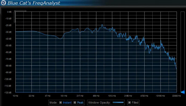Click the "-100 dB" axis label
The width and height of the screenshot is (186, 106).
point(8,79)
